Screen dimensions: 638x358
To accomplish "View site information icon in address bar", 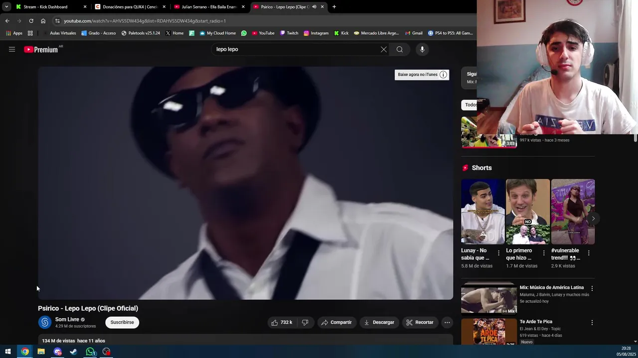I will (x=57, y=21).
